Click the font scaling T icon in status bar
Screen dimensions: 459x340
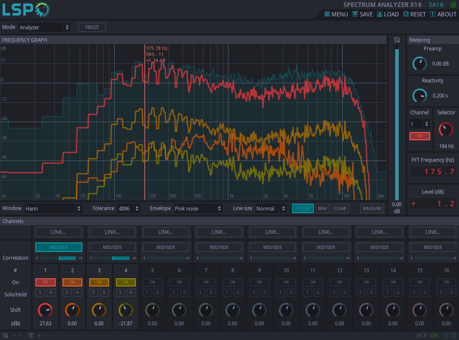[x=31, y=336]
